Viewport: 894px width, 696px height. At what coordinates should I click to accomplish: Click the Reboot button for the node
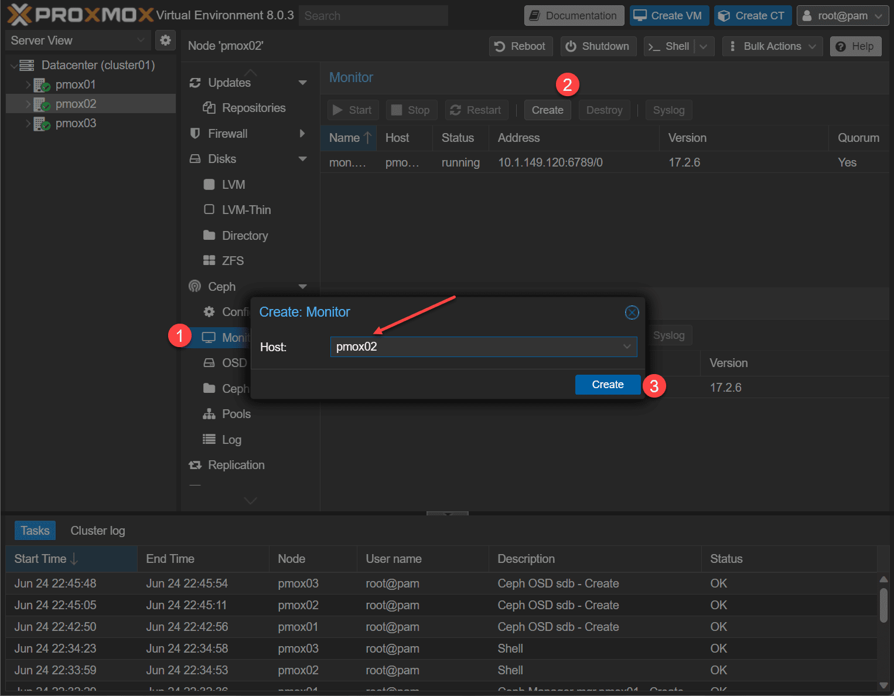pos(520,46)
